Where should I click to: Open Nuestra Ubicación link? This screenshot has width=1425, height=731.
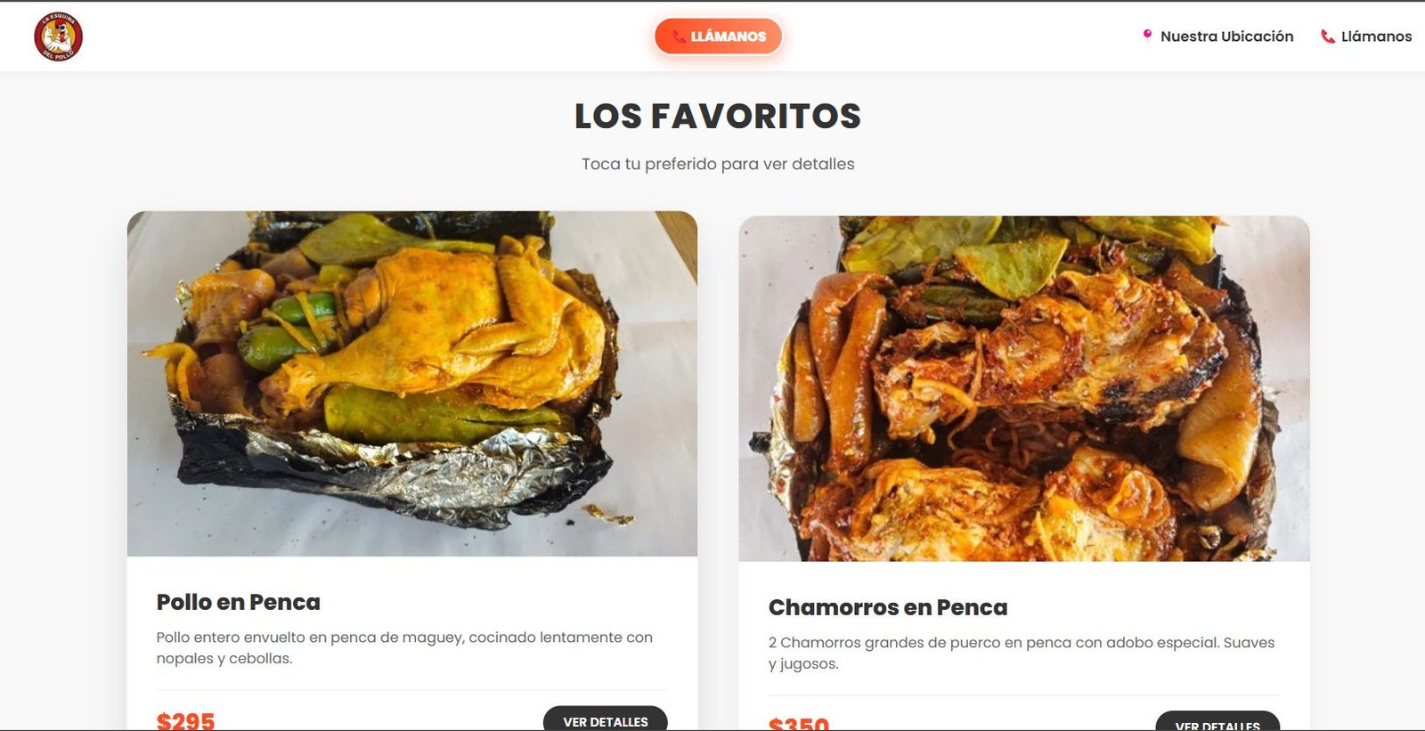click(1217, 37)
